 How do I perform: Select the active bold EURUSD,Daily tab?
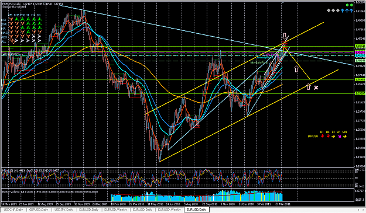pos(196,209)
